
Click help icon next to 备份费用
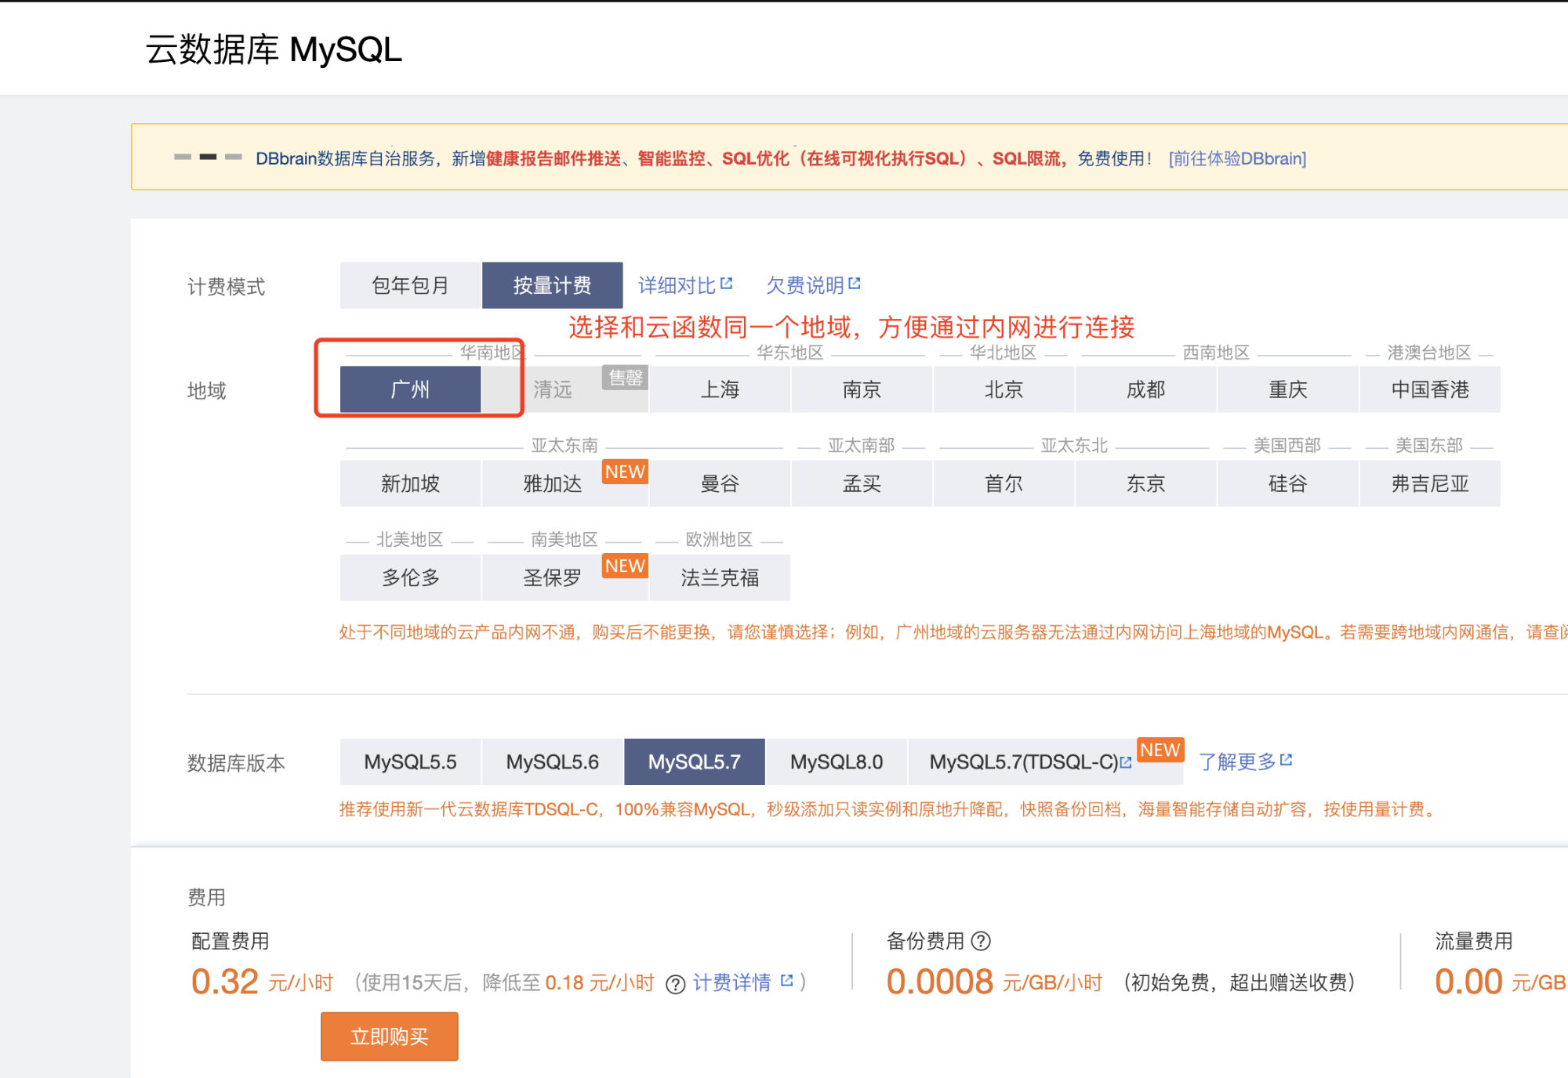click(981, 941)
